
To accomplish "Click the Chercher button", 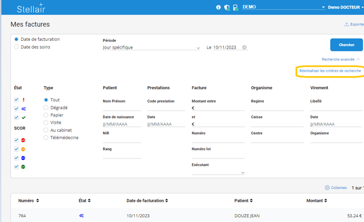I will click(x=346, y=45).
